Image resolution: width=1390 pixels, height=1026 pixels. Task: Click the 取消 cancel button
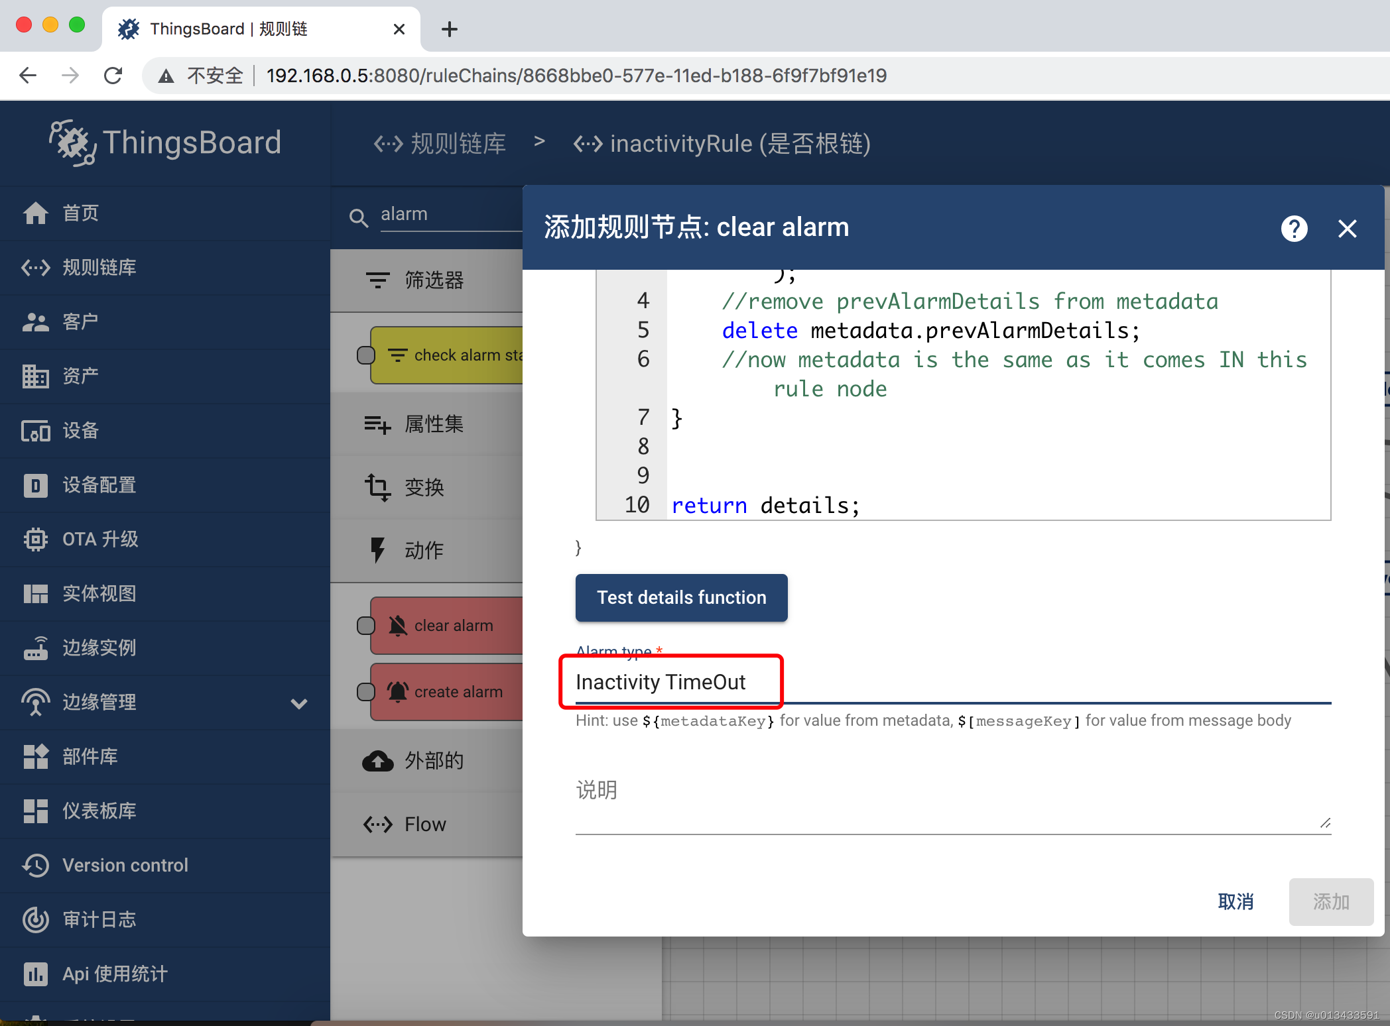coord(1235,901)
